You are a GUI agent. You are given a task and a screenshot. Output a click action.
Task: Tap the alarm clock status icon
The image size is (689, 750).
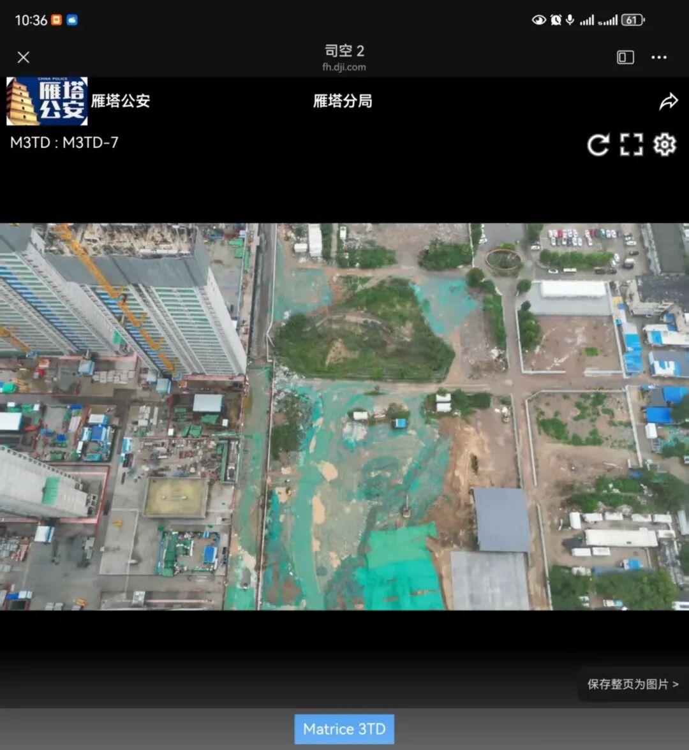click(556, 20)
